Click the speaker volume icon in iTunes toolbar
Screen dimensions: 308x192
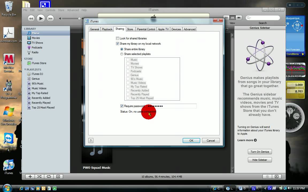[x=60, y=19]
